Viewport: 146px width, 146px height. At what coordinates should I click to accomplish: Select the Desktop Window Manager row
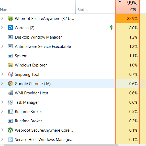(x=58, y=37)
